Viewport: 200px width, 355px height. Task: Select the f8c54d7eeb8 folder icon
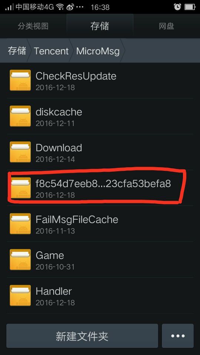[20, 188]
